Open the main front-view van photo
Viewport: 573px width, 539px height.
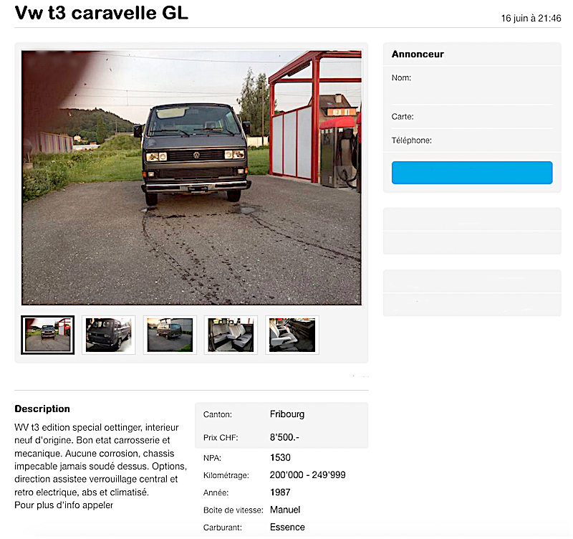(x=191, y=177)
